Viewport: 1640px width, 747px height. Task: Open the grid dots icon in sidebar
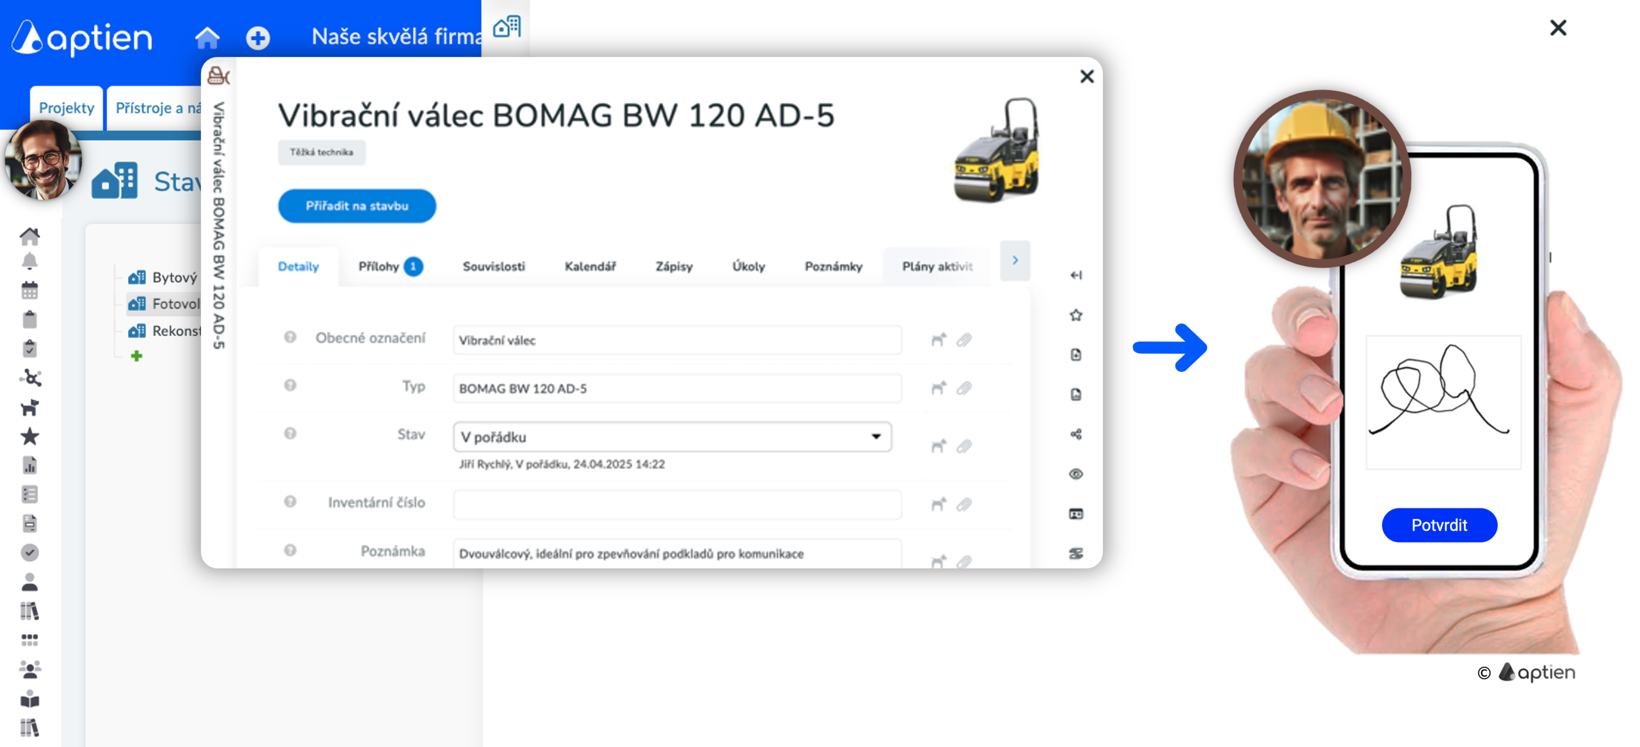[30, 639]
